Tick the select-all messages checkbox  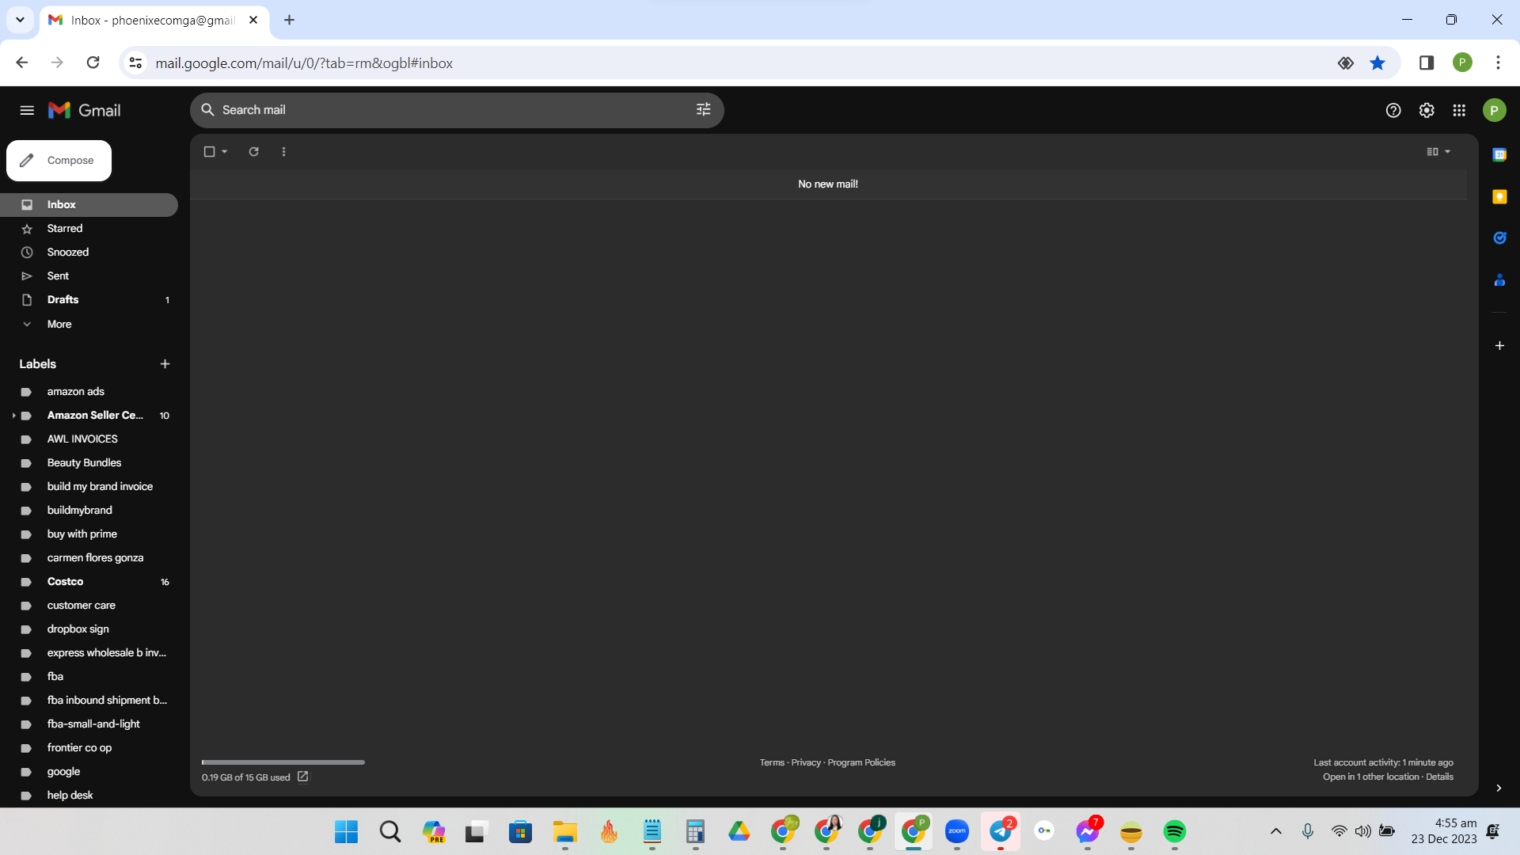click(x=209, y=152)
